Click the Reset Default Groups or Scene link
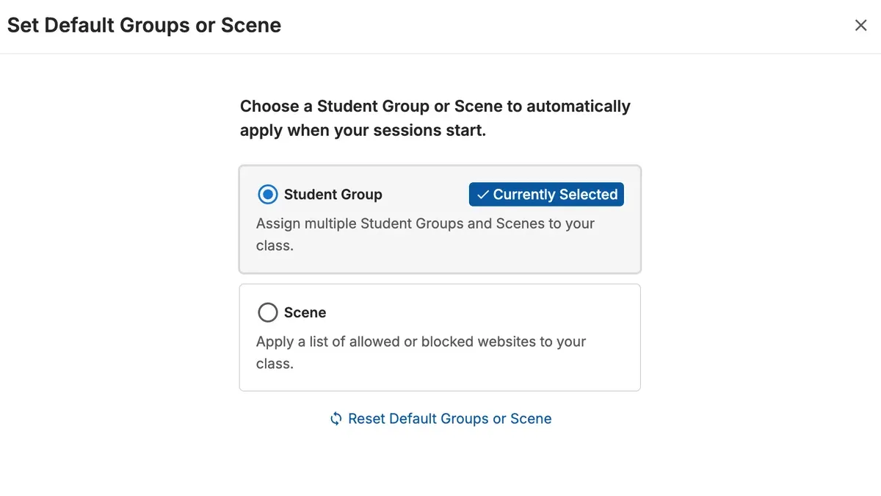Viewport: 881px width, 496px height. [x=440, y=419]
